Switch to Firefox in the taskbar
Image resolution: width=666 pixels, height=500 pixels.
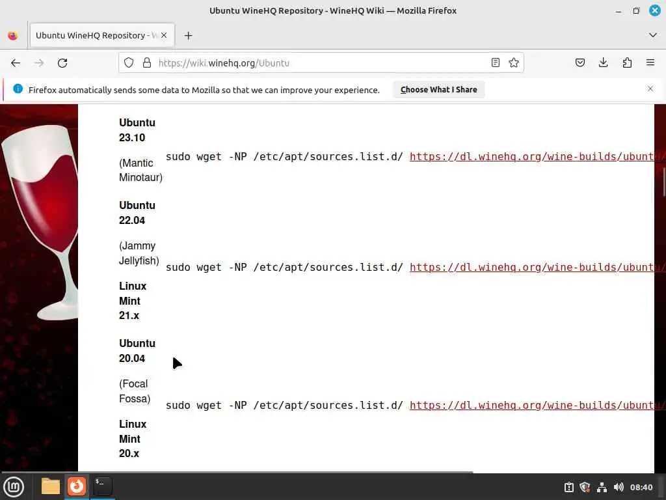coord(77,486)
